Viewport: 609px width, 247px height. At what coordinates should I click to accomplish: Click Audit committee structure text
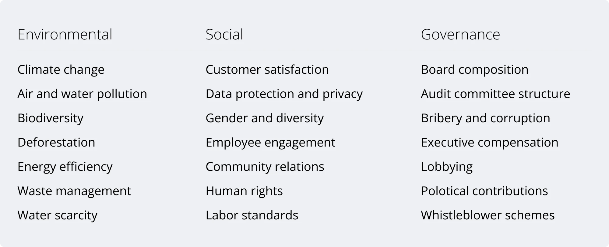pos(495,94)
